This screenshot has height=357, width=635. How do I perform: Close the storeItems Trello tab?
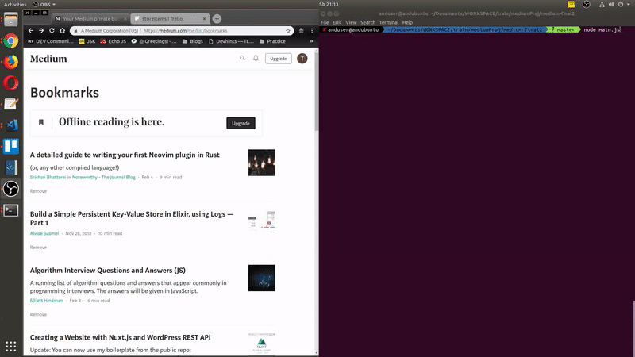tap(204, 18)
